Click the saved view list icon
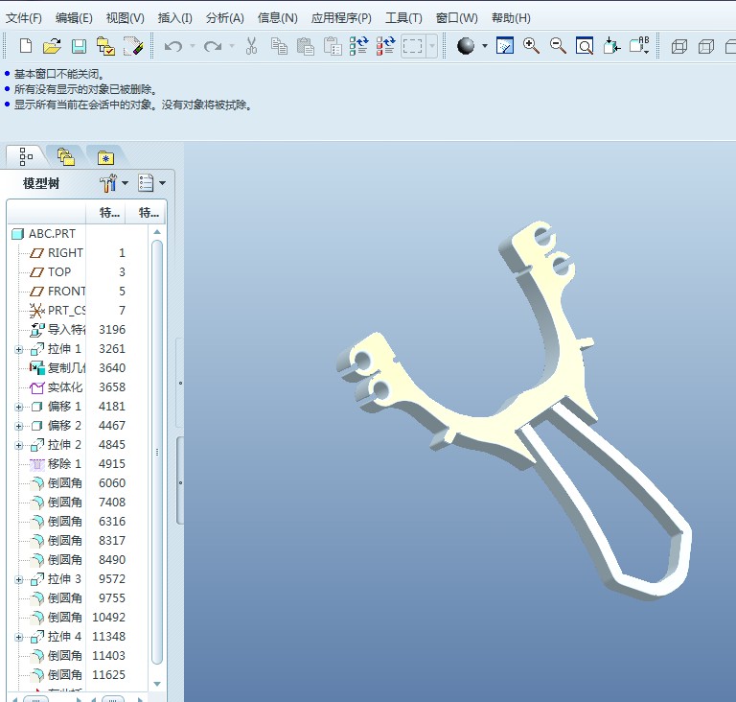The height and width of the screenshot is (702, 736). coord(639,46)
